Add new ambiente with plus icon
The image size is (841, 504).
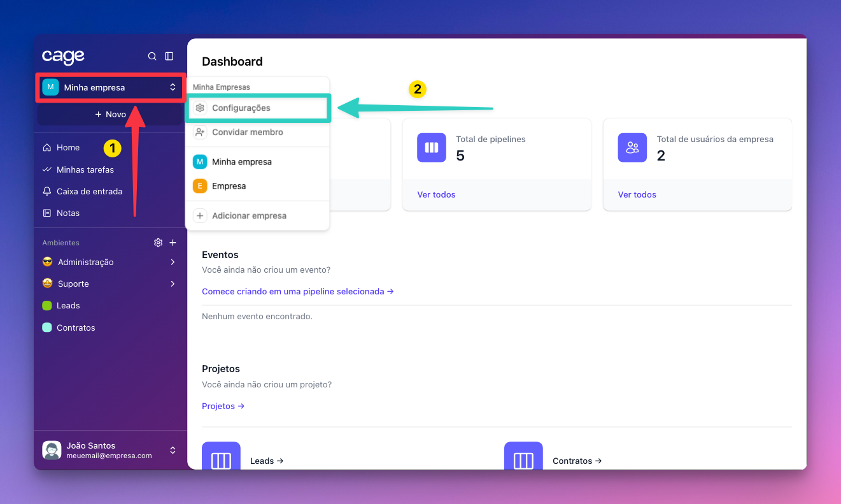point(173,243)
